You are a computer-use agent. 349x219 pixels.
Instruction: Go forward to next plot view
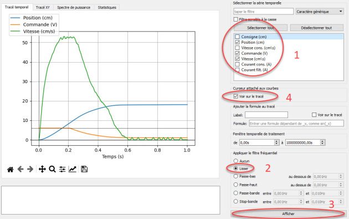pyautogui.click(x=30, y=169)
